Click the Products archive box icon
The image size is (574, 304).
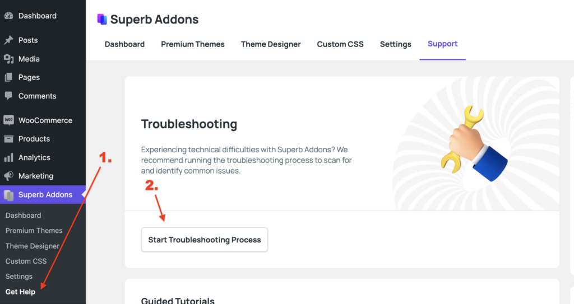[8, 139]
